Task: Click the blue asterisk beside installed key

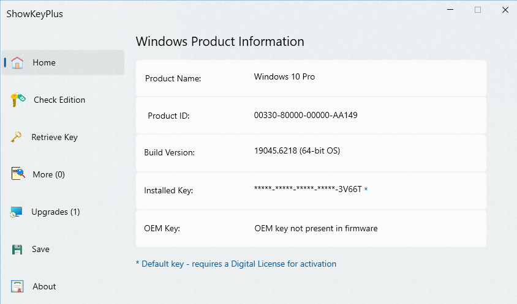Action: coord(366,190)
